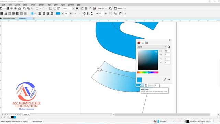Open the CMYK color model dropdown
Image resolution: width=220 pixels, height=124 pixels.
coord(152,47)
